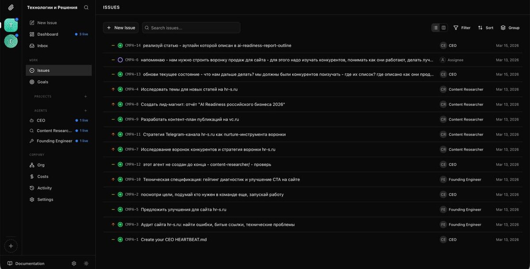Select the first green T workspace avatar
530x269 pixels.
[x=11, y=25]
